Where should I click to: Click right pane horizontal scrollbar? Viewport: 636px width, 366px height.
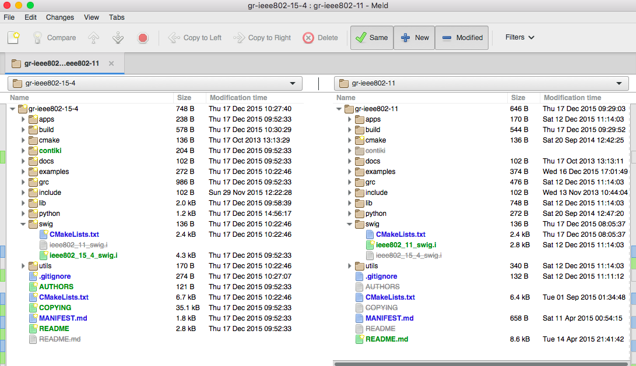[484, 363]
